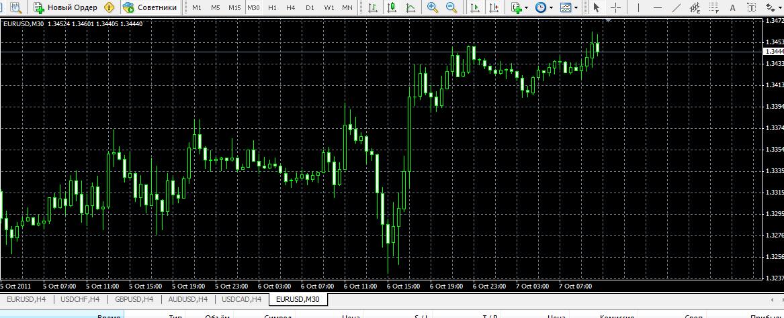Switch chart to MN monthly timeframe
784x318 pixels.
pyautogui.click(x=347, y=8)
